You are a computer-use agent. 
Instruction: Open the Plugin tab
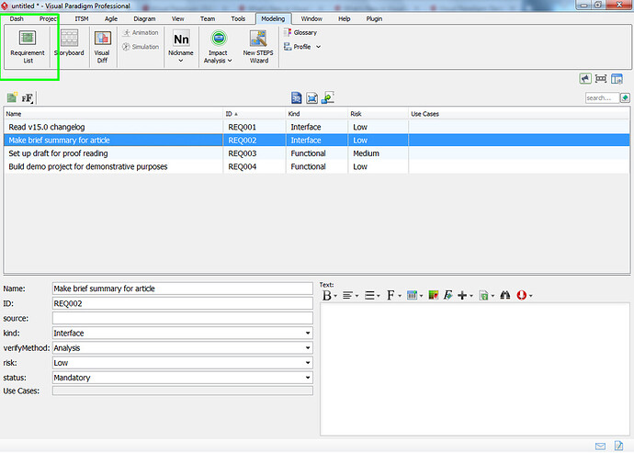coord(374,18)
